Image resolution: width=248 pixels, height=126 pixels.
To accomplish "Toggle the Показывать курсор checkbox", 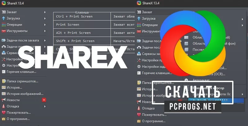I will [186, 88].
